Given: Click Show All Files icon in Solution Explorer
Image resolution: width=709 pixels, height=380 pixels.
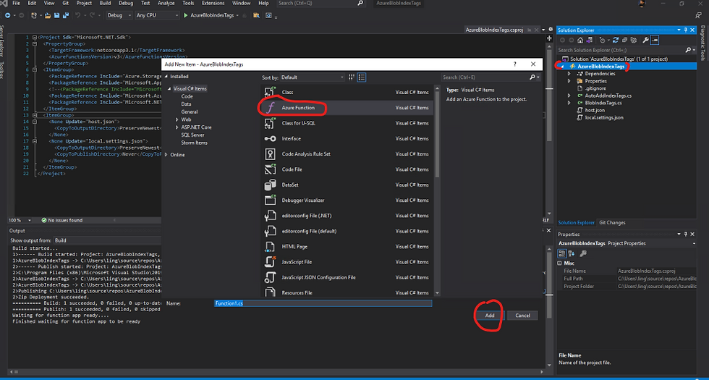Looking at the screenshot, I should (x=634, y=41).
